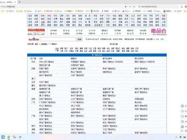
Task: Open 财经 category in top navigation
Action: [x=56, y=16]
